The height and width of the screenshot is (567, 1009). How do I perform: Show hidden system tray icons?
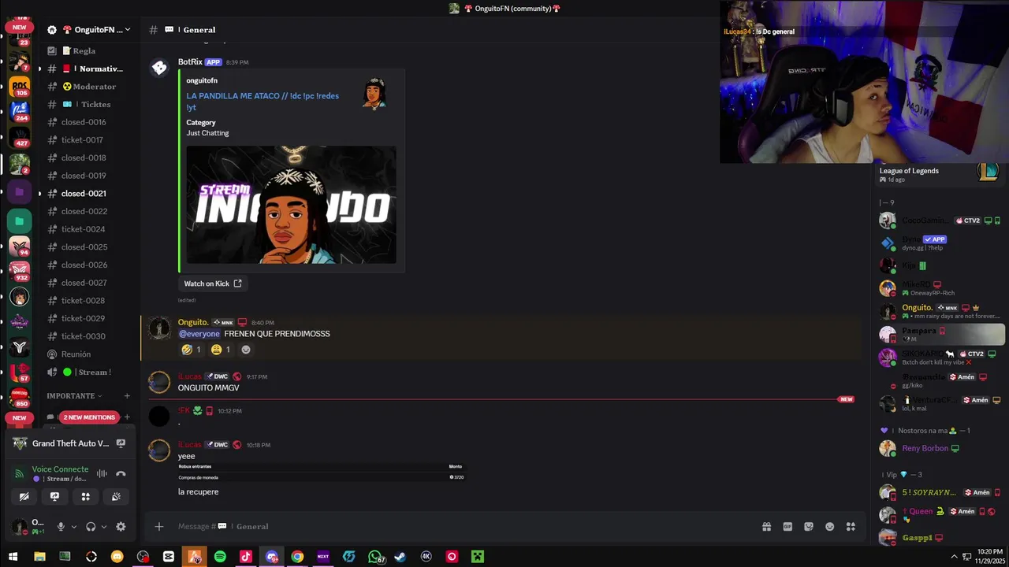click(954, 557)
